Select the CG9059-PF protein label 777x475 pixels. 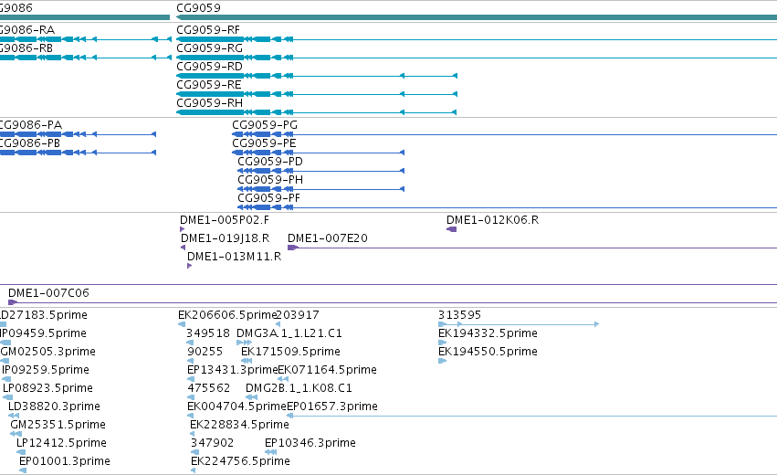269,198
